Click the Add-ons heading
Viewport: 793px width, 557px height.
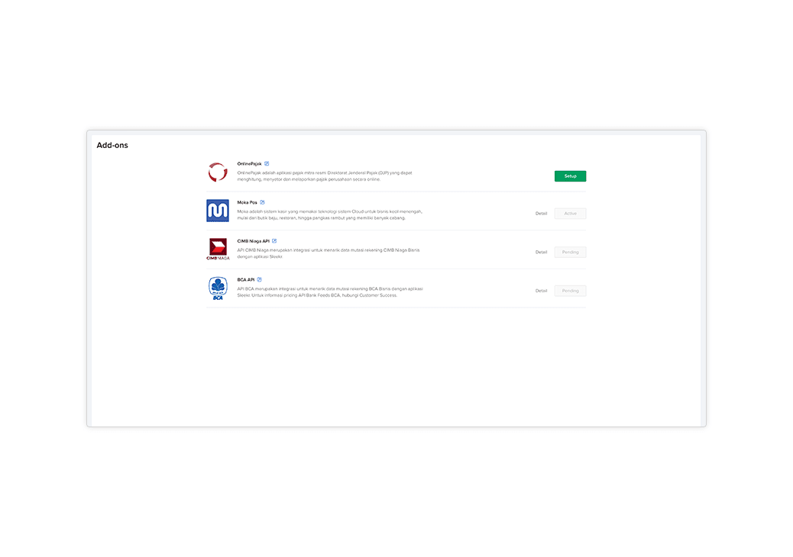[112, 146]
